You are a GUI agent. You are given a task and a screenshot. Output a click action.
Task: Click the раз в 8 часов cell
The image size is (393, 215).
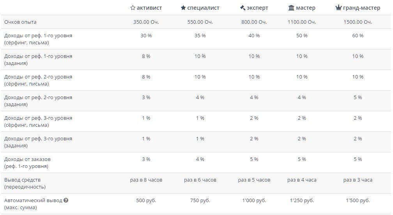point(146,180)
